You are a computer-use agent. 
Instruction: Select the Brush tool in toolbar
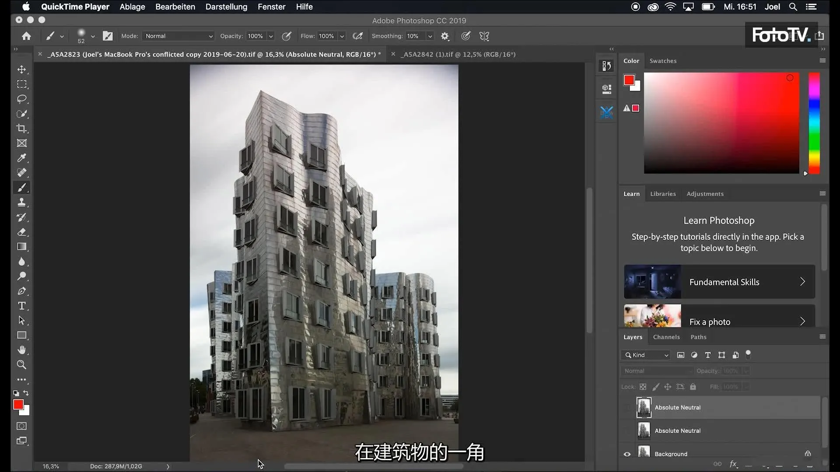coord(22,187)
